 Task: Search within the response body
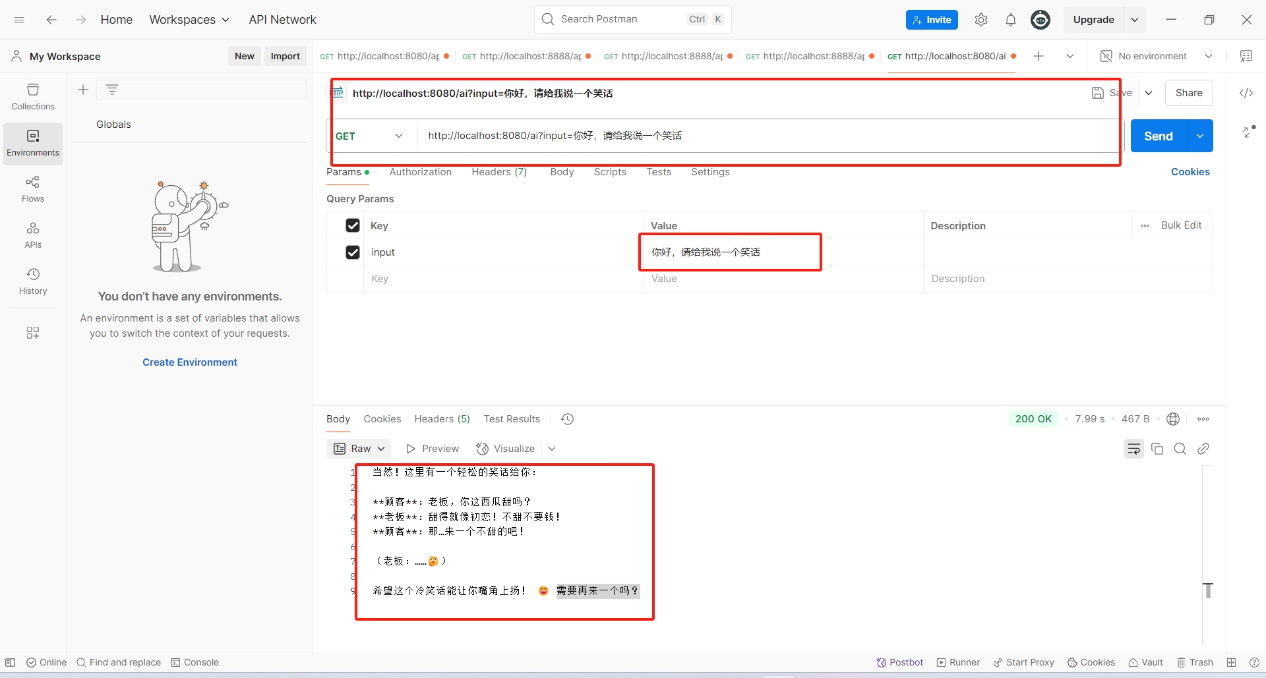(x=1180, y=449)
